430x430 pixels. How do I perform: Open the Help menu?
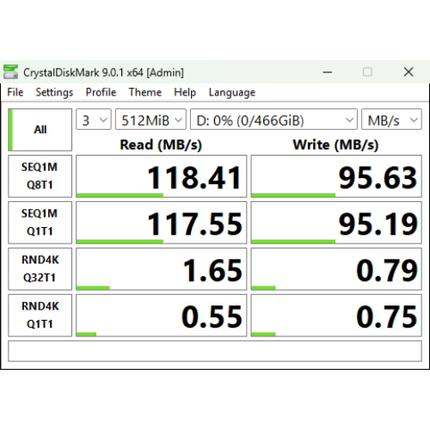185,92
